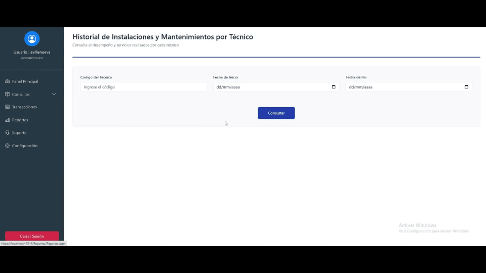
Task: Expand the Consultas submenu chevron
Action: [54, 94]
